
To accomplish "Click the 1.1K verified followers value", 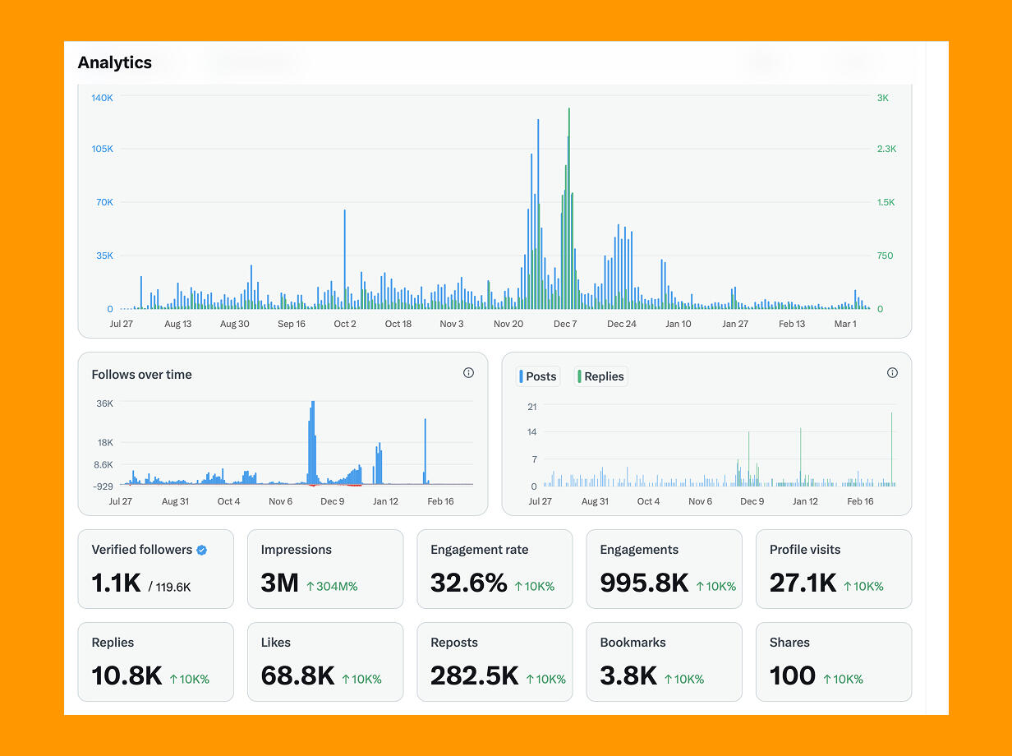I will pyautogui.click(x=117, y=583).
